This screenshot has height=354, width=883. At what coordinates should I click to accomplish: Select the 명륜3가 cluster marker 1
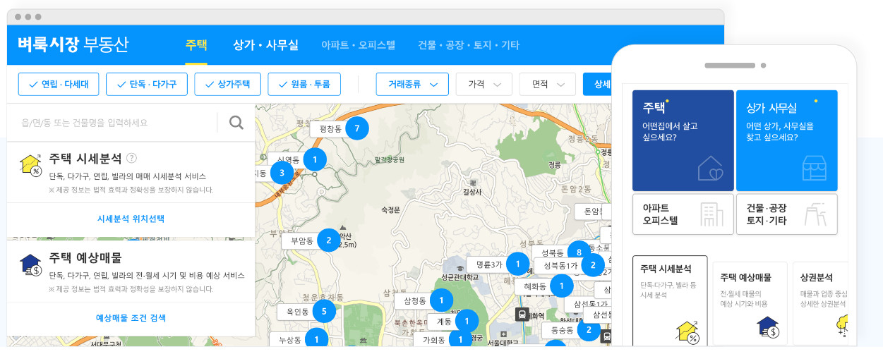click(518, 264)
